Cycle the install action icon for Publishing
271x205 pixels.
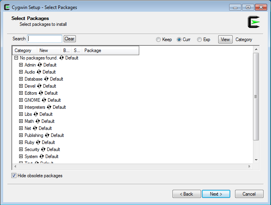coord(47,135)
